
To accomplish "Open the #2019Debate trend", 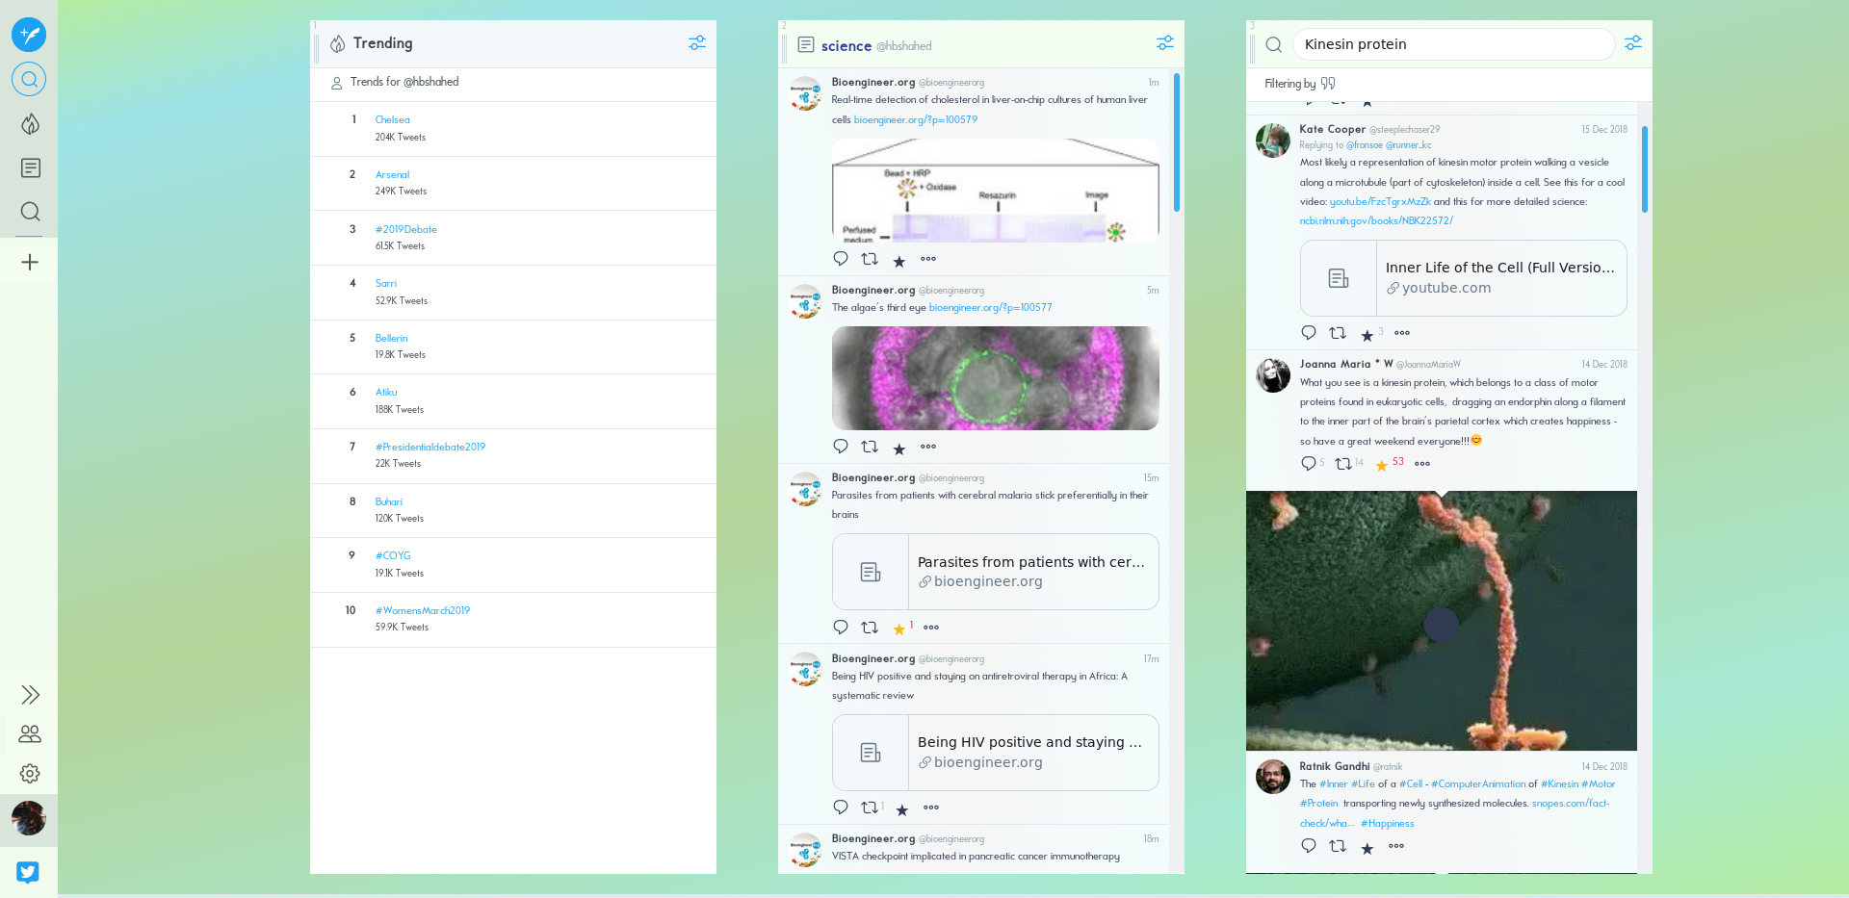I will point(406,230).
